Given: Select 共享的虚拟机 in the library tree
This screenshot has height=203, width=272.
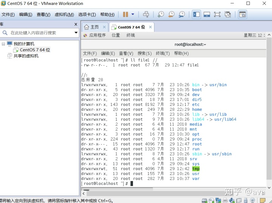Looking at the screenshot, I should click(x=26, y=56).
